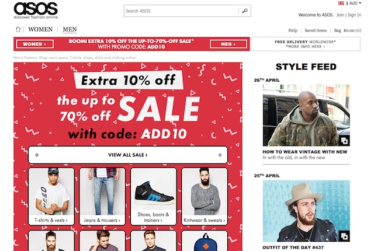Viewport: 374px width, 251px height.
Task: Focus the Search ASOS field
Action: pyautogui.click(x=181, y=11)
